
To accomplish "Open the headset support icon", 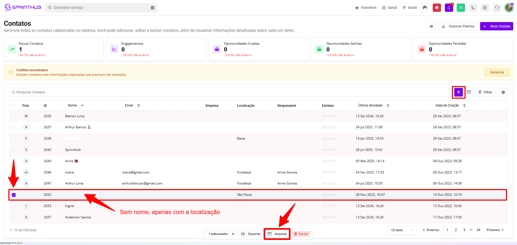I will click(497, 8).
